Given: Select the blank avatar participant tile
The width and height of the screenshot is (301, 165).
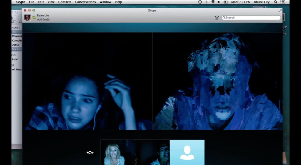Looking at the screenshot, I should click(x=187, y=152).
